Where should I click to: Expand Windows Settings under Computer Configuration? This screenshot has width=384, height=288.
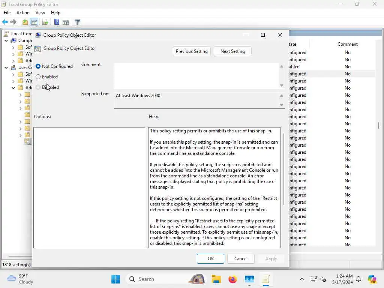pyautogui.click(x=13, y=54)
